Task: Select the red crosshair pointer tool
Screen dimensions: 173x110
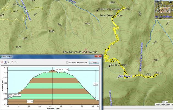Action: 2,62
